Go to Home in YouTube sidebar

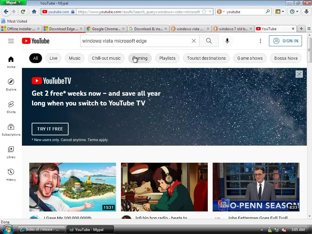pos(11,62)
